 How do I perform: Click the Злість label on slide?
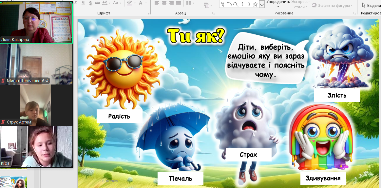(x=337, y=95)
